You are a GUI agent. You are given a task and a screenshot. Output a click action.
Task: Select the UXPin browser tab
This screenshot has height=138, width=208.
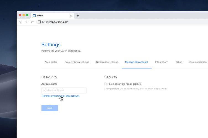pyautogui.click(x=52, y=16)
